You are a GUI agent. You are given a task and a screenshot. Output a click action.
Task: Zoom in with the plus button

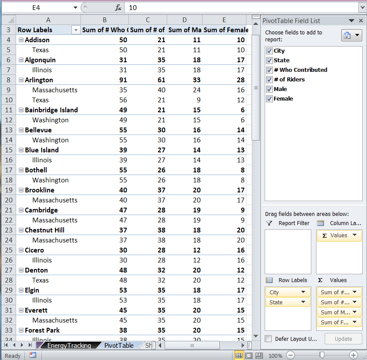(x=354, y=355)
